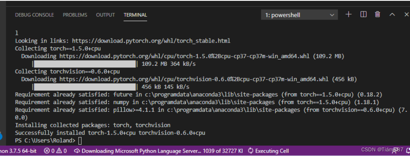Screen dimensions: 410x156
Task: Click 'Requirement already satisfied: numpy' line
Action: click(197, 102)
